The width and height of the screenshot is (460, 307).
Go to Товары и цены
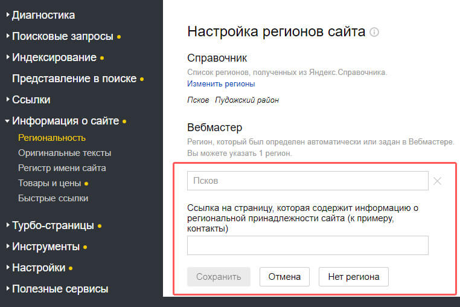pyautogui.click(x=50, y=183)
